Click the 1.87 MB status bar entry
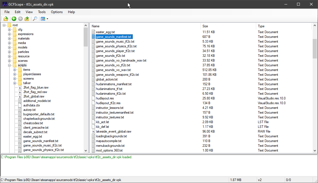Screen dimensions: 318x183 coord(236,180)
